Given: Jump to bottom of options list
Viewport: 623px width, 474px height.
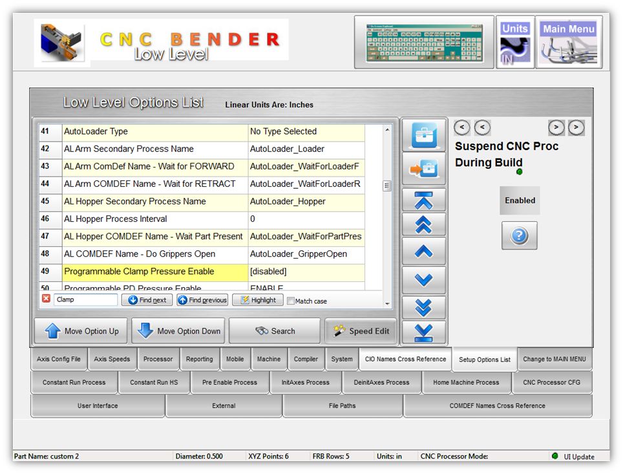Looking at the screenshot, I should [424, 332].
